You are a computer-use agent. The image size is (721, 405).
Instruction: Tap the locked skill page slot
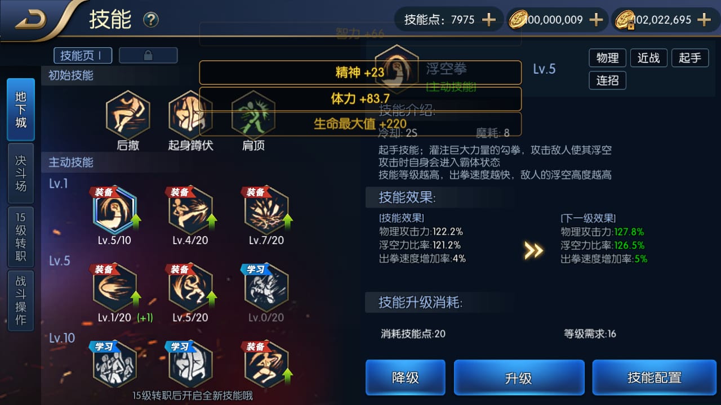click(148, 55)
